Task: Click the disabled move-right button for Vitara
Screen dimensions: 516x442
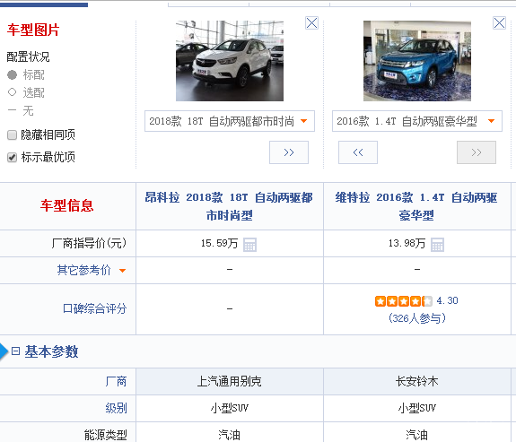Action: (477, 152)
